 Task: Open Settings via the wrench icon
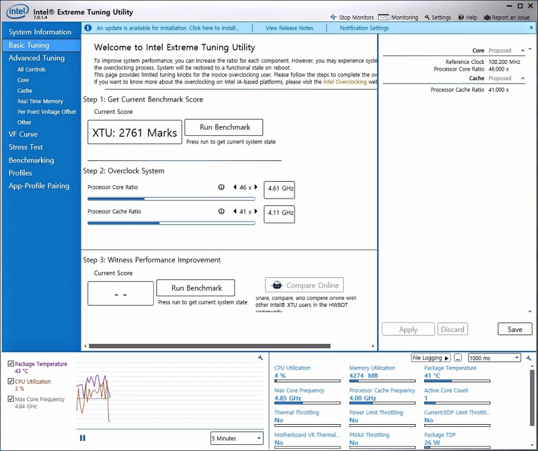426,18
